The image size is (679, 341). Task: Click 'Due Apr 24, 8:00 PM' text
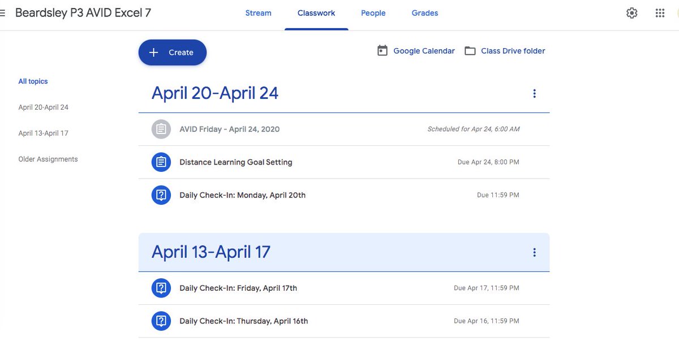[x=488, y=162]
